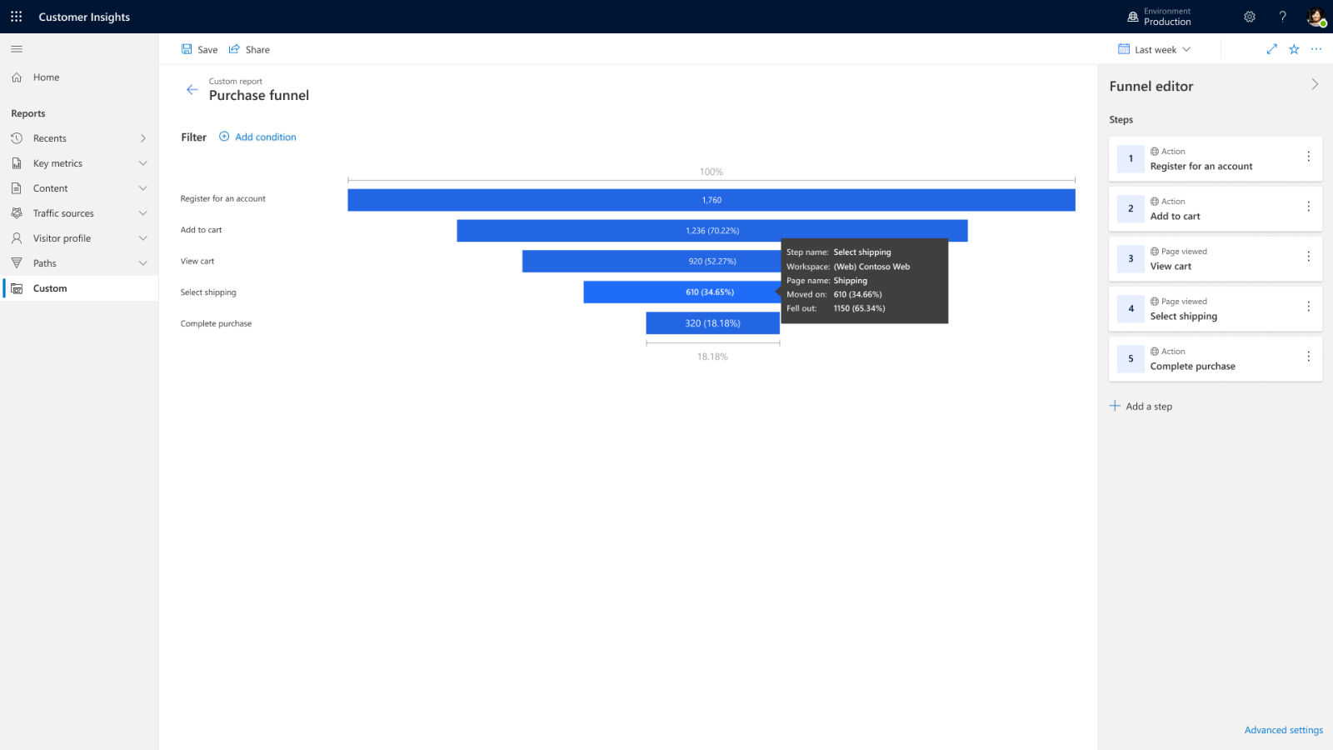Collapse the navigation hamburger menu
This screenshot has height=750, width=1333.
click(17, 49)
